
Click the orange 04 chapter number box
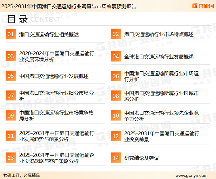coord(116,56)
